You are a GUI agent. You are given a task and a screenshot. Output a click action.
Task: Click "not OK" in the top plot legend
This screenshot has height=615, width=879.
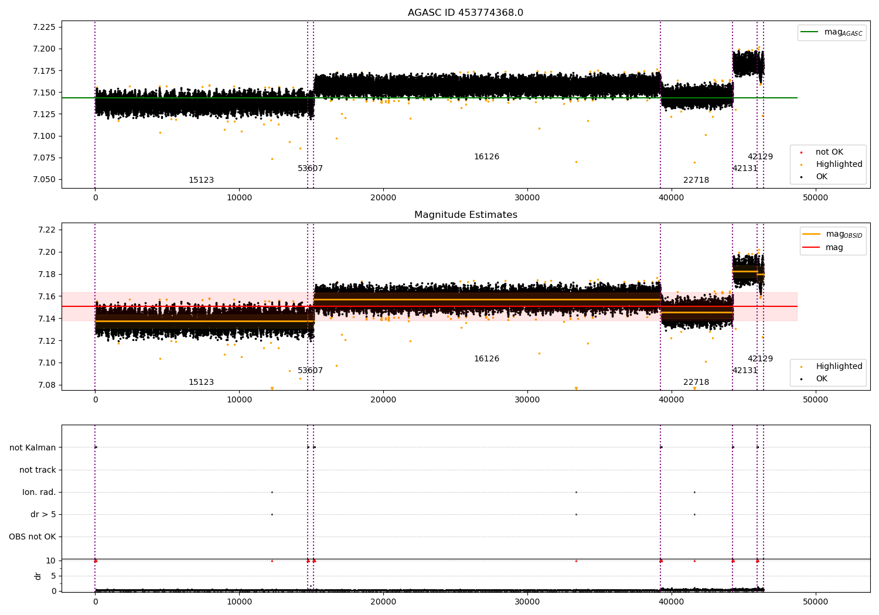[x=829, y=152]
